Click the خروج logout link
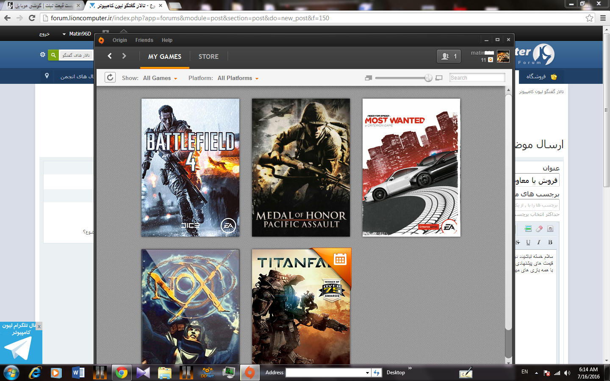 [x=44, y=34]
